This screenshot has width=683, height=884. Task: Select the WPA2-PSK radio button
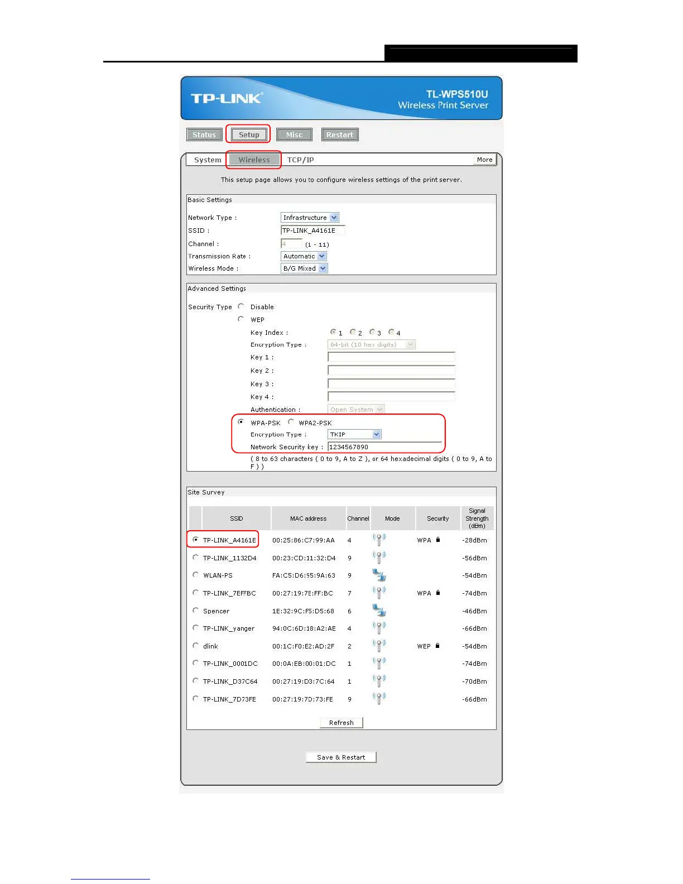pos(291,422)
